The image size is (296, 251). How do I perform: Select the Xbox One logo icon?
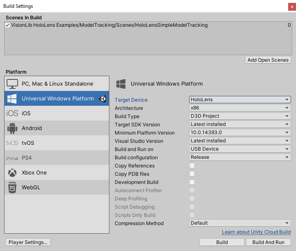pos(12,173)
